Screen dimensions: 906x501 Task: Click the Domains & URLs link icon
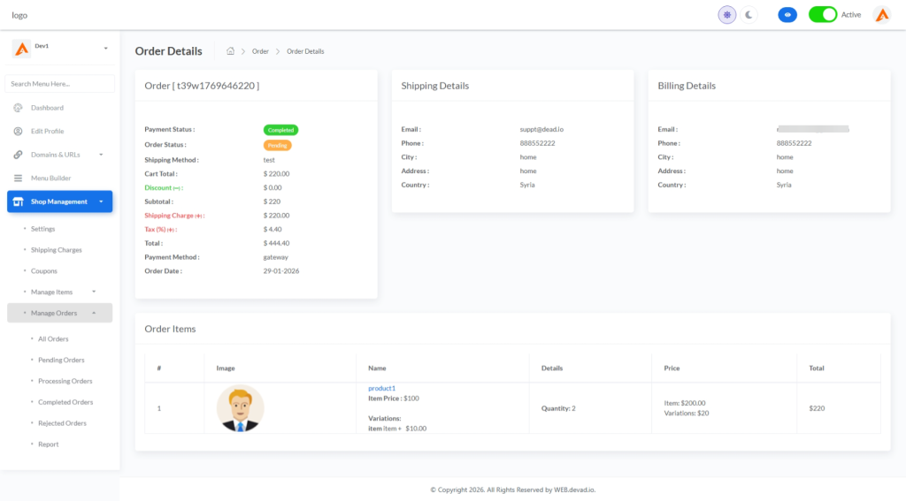click(x=18, y=155)
